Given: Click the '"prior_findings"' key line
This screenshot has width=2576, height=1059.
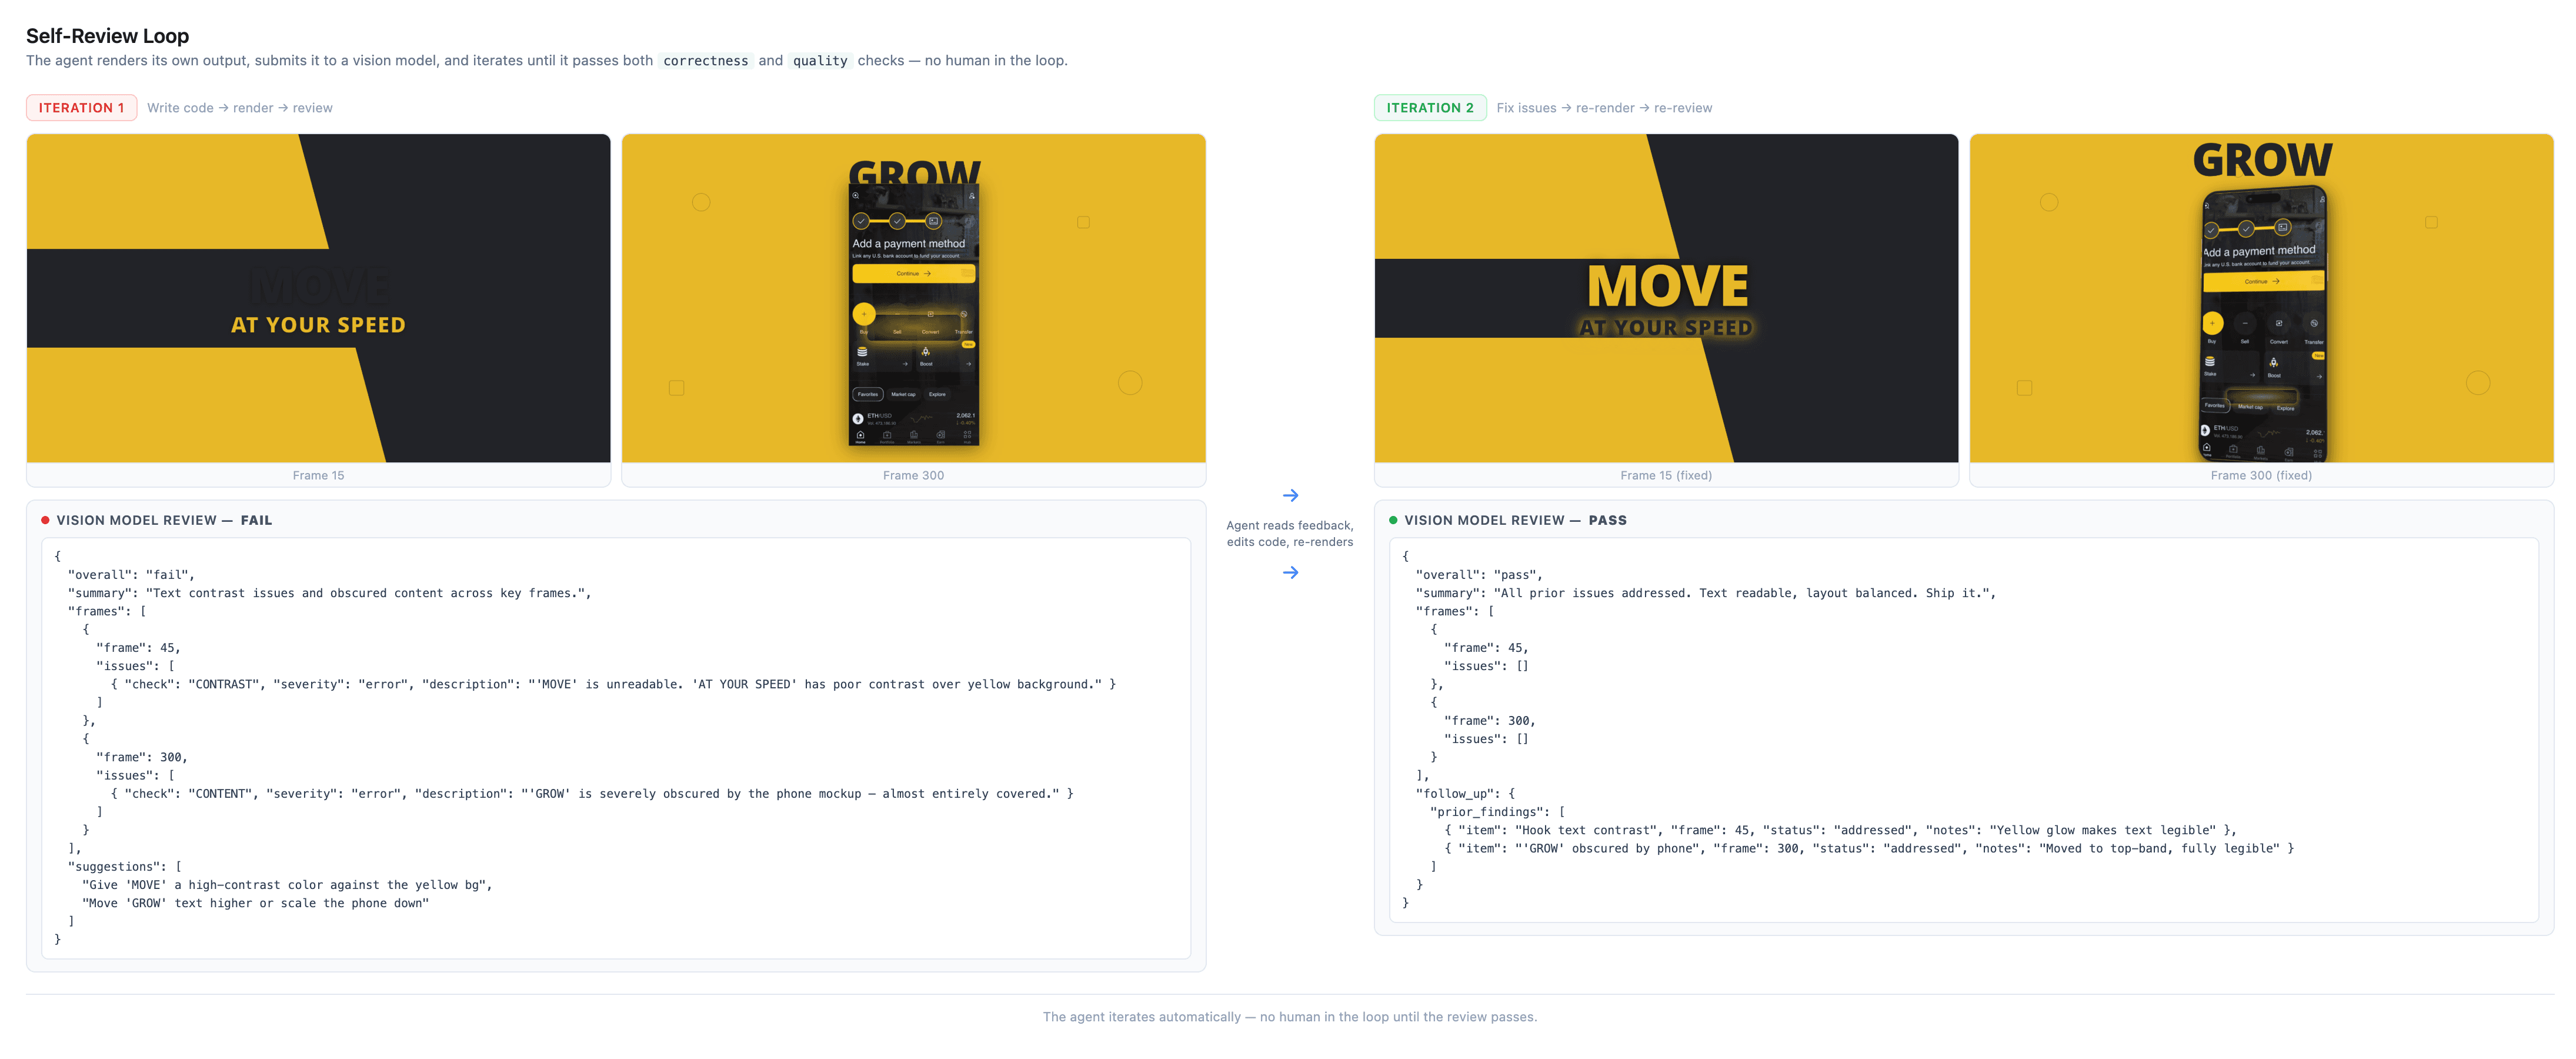Looking at the screenshot, I should [x=1497, y=812].
